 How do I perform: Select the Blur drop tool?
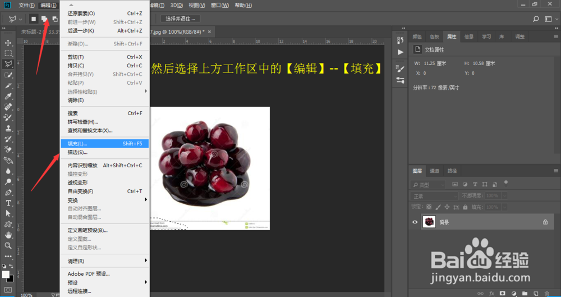coord(8,171)
